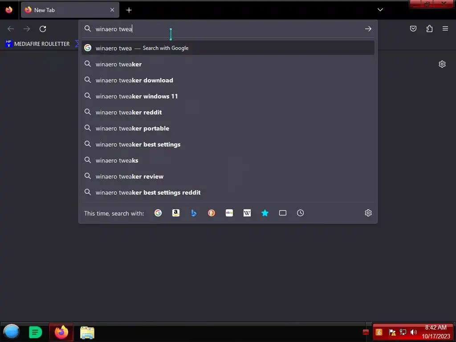
Task: Open the Firefox hamburger application menu
Action: (445, 28)
